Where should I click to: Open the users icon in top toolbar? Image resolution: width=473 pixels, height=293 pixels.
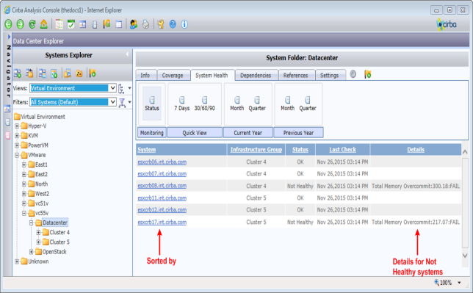[134, 24]
